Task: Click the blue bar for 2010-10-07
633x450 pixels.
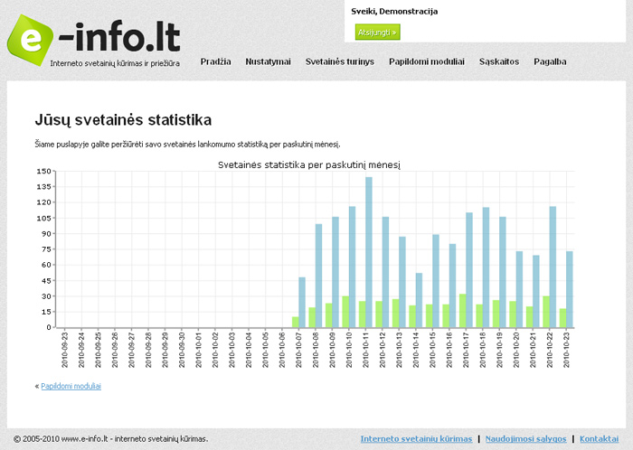Action: 302,302
